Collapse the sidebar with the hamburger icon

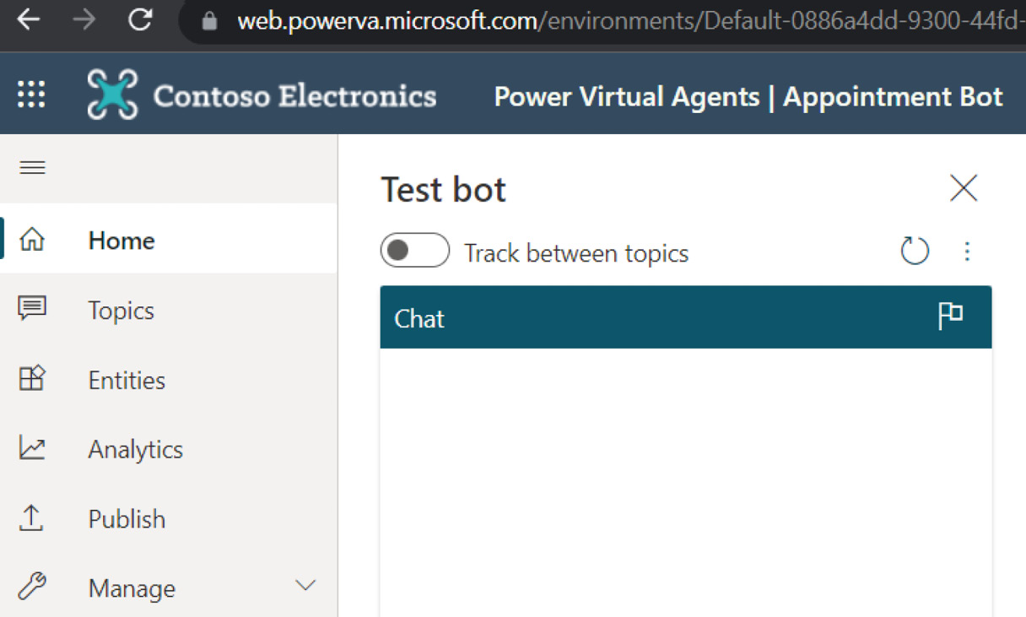click(32, 167)
